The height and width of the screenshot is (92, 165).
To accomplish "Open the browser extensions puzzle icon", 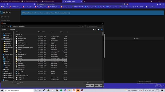I will (x=157, y=4).
